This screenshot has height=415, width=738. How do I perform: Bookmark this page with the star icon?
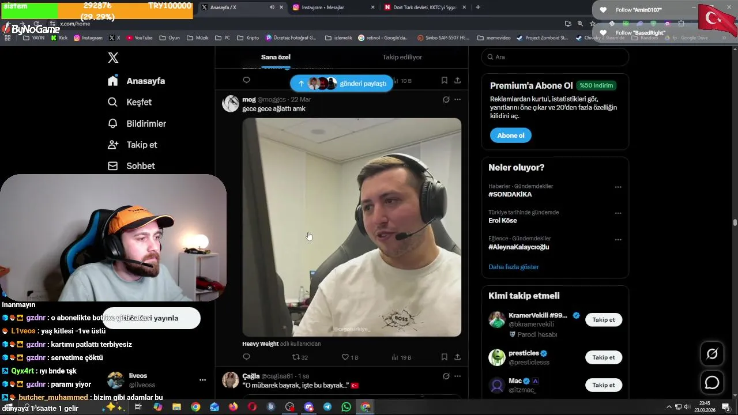click(x=592, y=24)
